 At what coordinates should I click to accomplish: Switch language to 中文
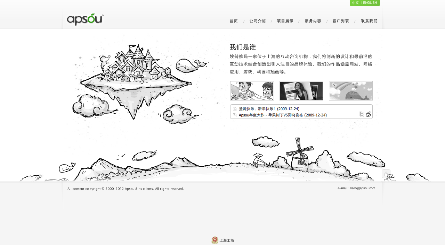point(355,3)
